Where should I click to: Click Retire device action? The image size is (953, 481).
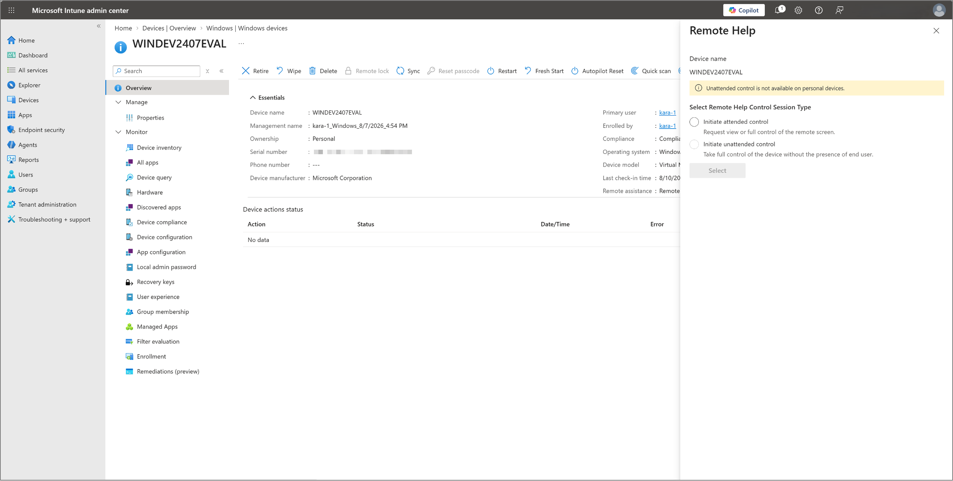coord(255,71)
